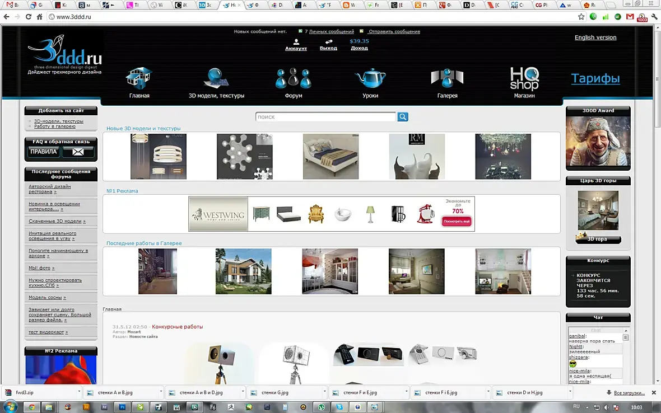This screenshot has width=661, height=413.
Task: Open dropdown for стенки A и B.jpg download
Action: (161, 392)
